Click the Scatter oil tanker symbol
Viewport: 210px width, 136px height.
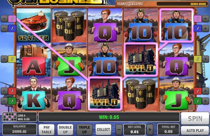point(34,25)
